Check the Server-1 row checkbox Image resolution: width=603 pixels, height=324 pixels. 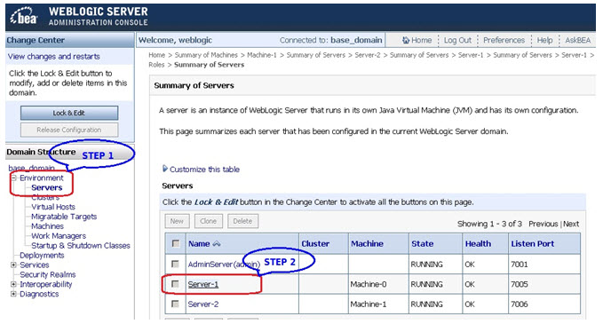click(x=175, y=284)
